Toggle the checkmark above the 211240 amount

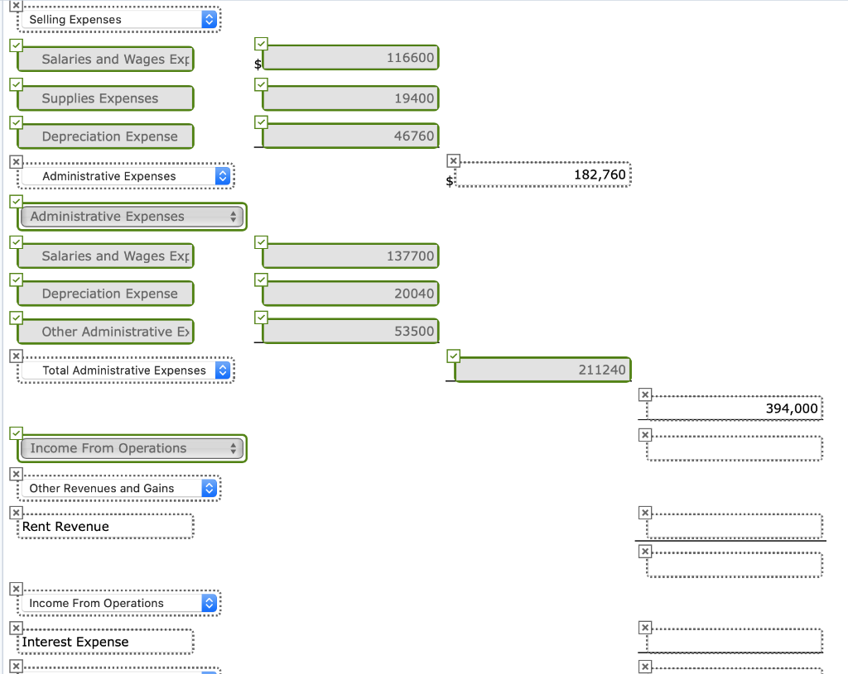pyautogui.click(x=452, y=355)
